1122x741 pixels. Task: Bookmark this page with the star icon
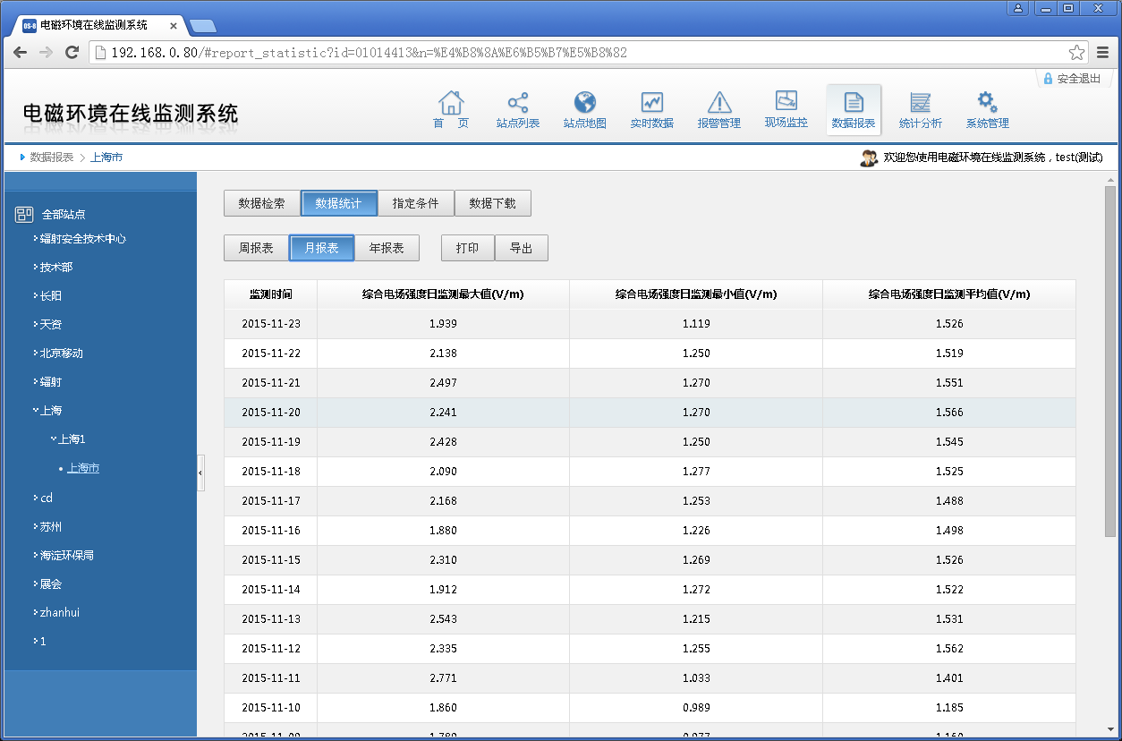tap(1077, 53)
